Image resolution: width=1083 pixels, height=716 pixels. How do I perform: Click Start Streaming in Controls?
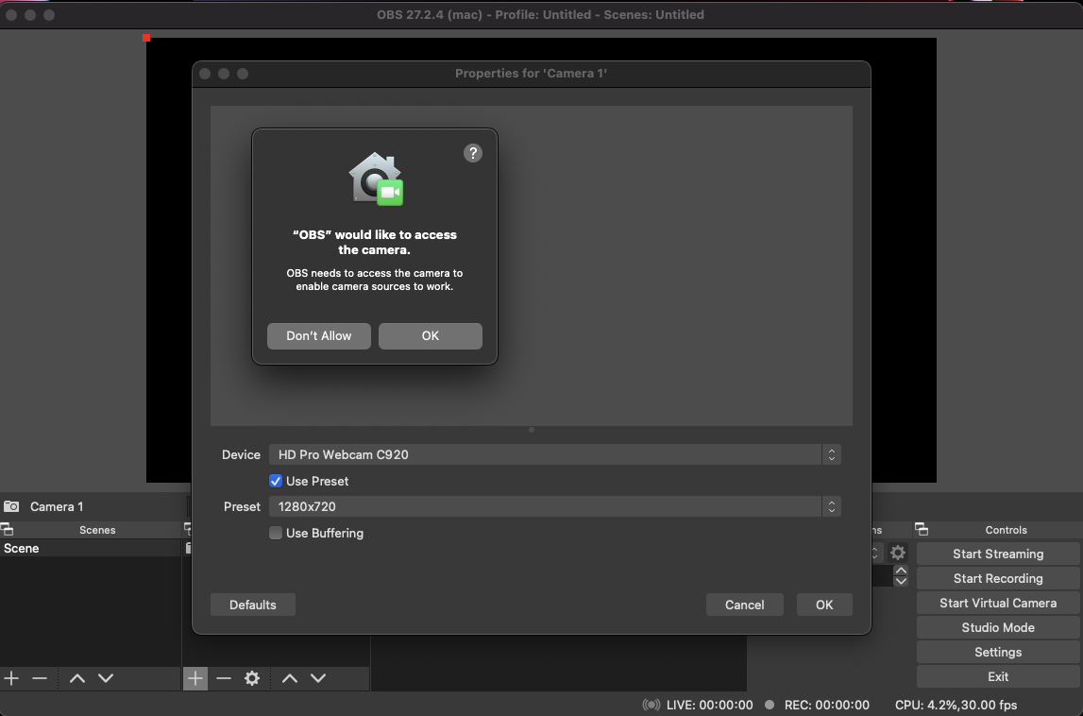(x=998, y=554)
